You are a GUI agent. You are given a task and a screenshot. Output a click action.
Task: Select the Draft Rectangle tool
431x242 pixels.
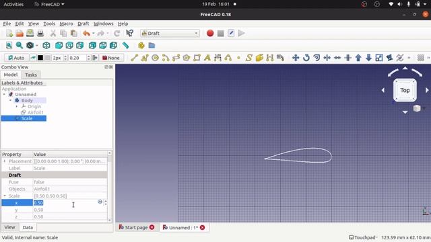click(x=197, y=58)
